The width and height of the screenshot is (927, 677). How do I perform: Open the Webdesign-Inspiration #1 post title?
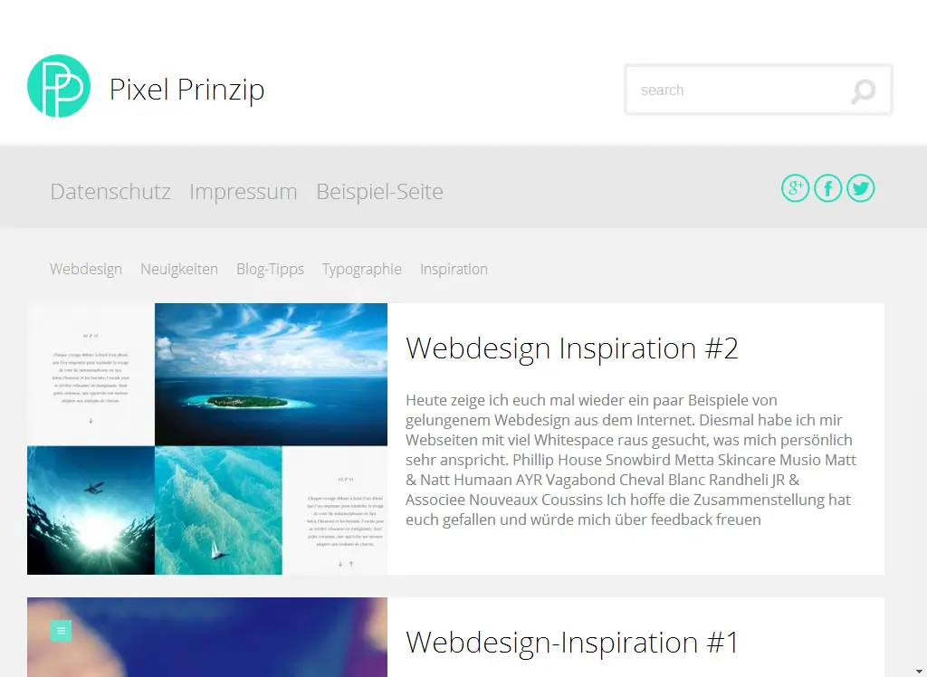coord(572,642)
